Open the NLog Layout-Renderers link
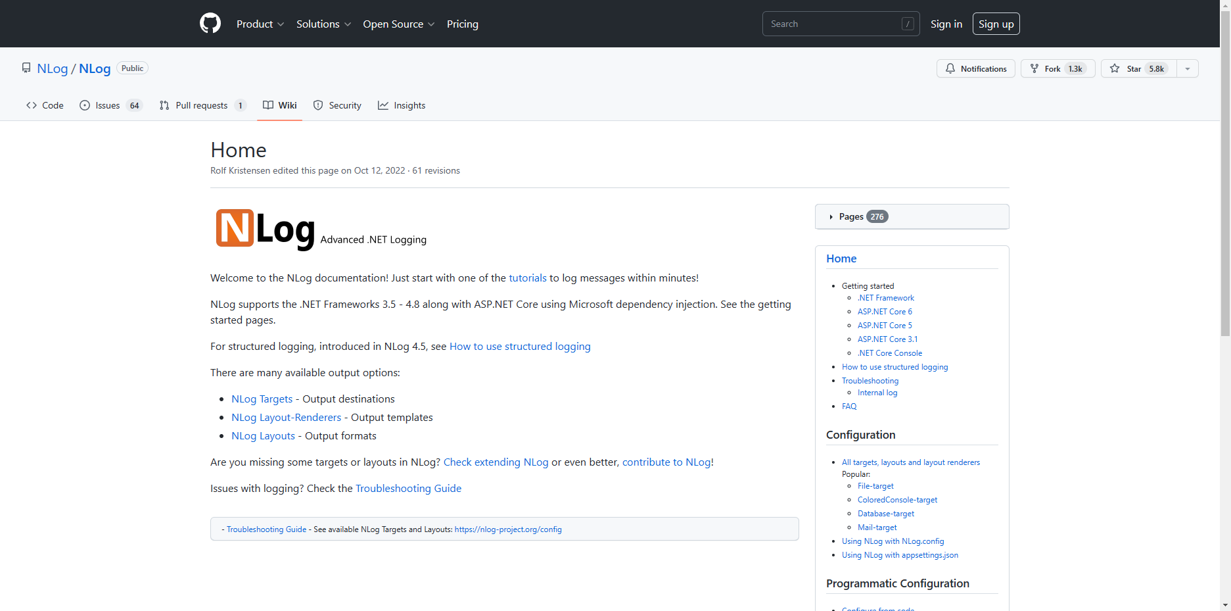Image resolution: width=1231 pixels, height=611 pixels. click(x=286, y=417)
